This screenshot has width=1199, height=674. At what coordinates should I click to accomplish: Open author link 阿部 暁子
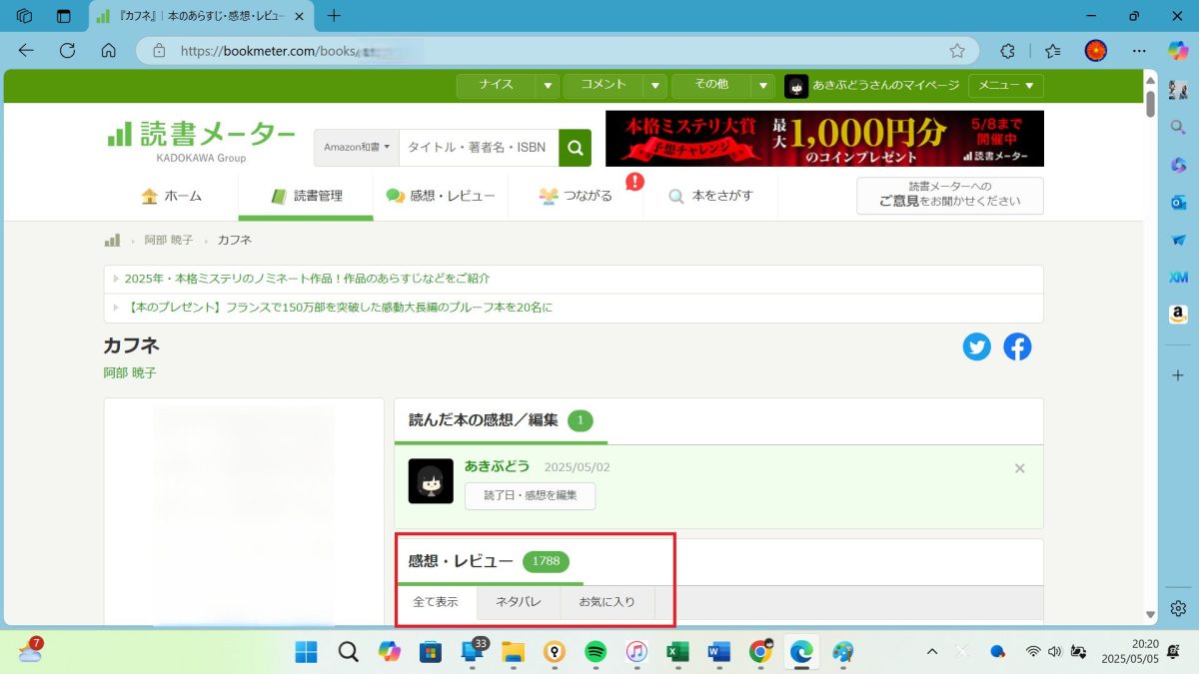[x=130, y=372]
